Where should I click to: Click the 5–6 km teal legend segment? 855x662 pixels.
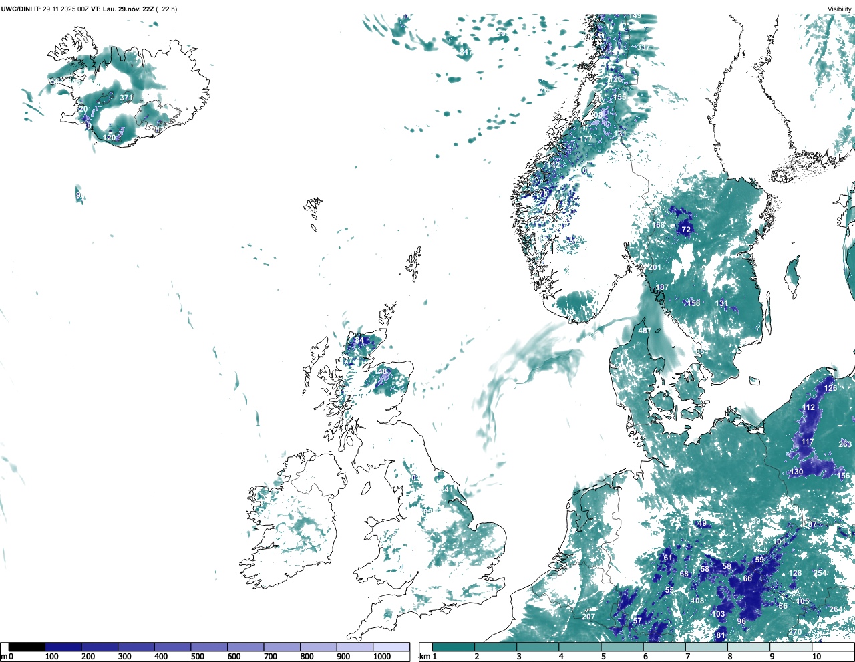click(x=623, y=647)
